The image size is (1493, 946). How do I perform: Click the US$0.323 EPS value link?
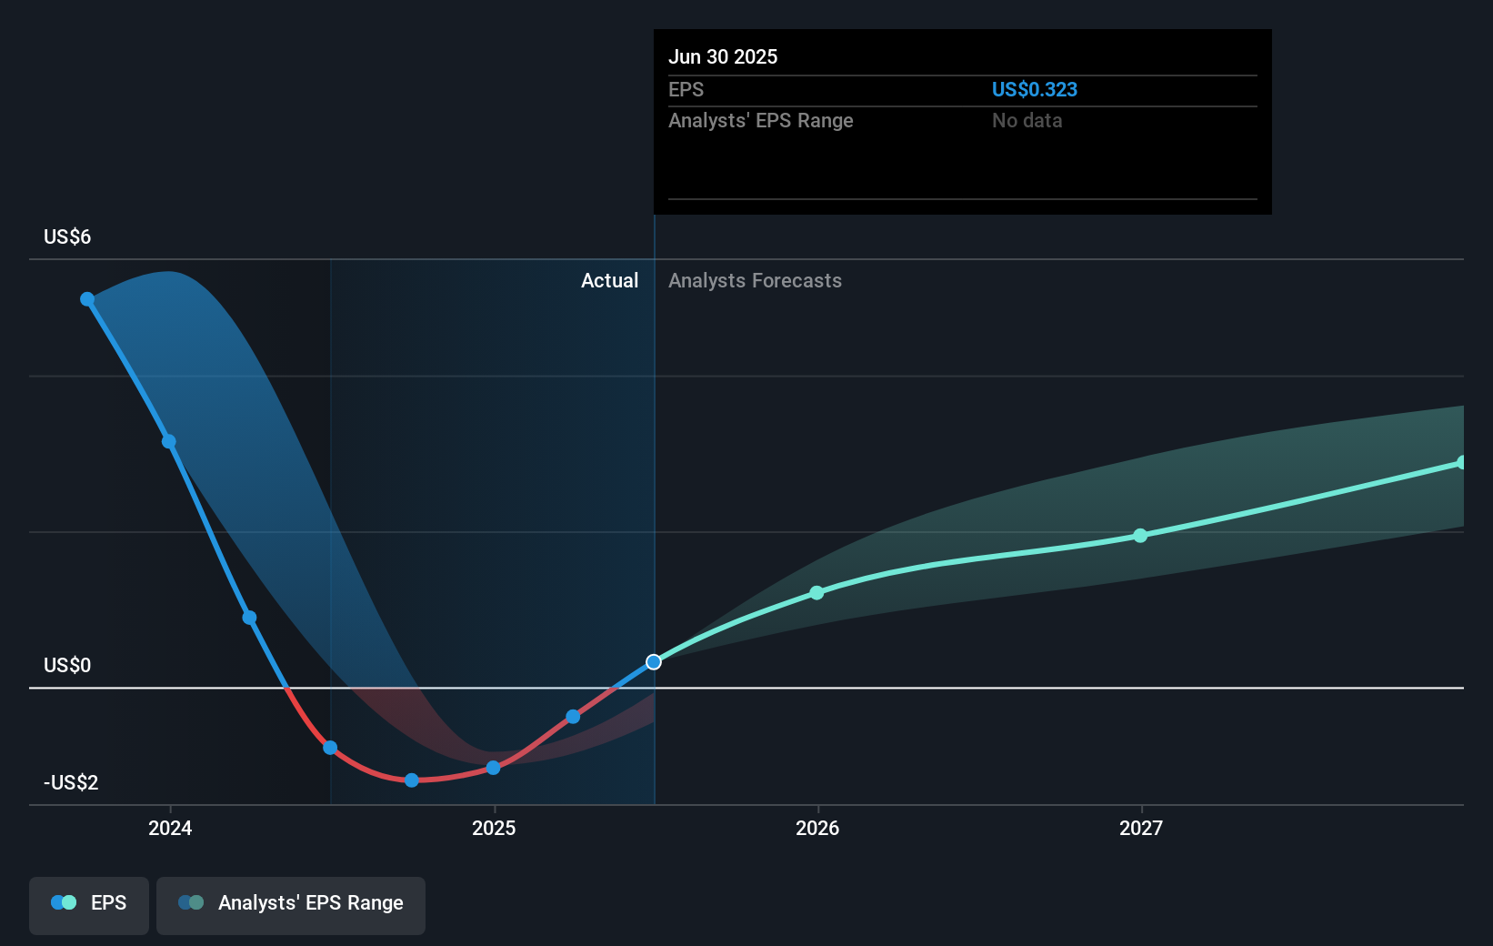coord(1035,89)
